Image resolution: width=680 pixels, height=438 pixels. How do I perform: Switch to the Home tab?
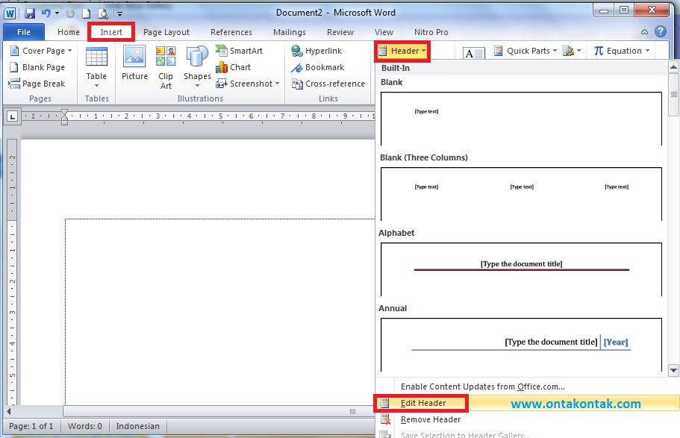tap(69, 32)
